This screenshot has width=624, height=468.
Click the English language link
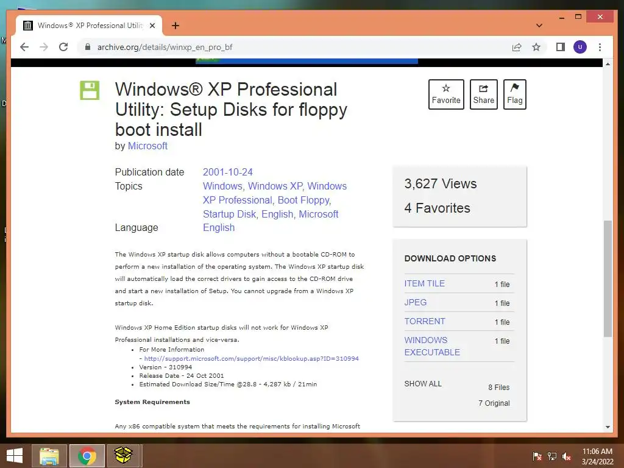click(x=219, y=228)
